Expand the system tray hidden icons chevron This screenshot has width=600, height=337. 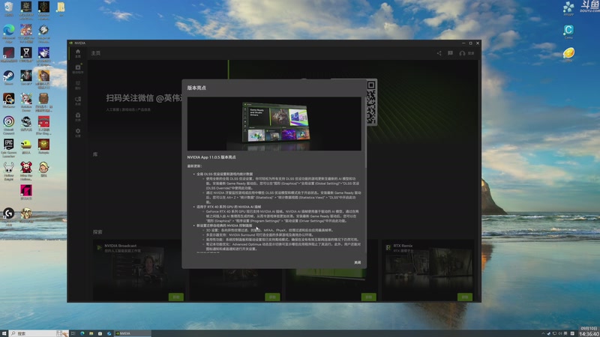coord(542,333)
